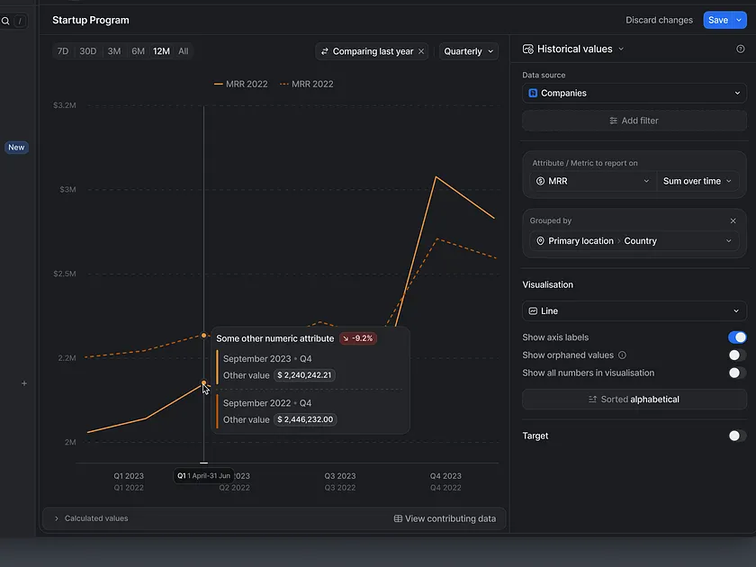
Task: Disable Show axis labels toggle
Action: [736, 337]
